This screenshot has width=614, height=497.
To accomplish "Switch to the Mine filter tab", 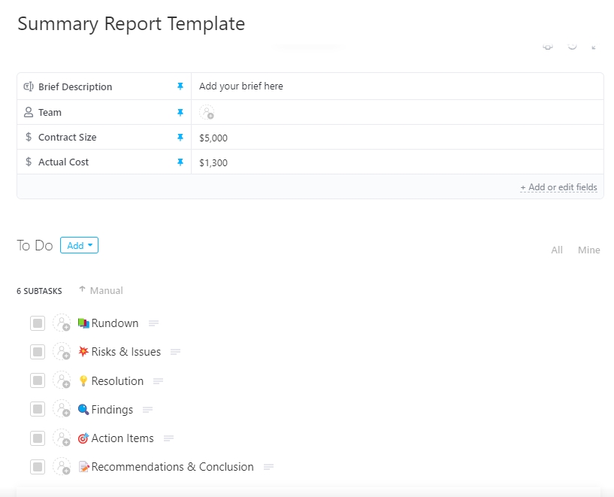I will pyautogui.click(x=588, y=250).
